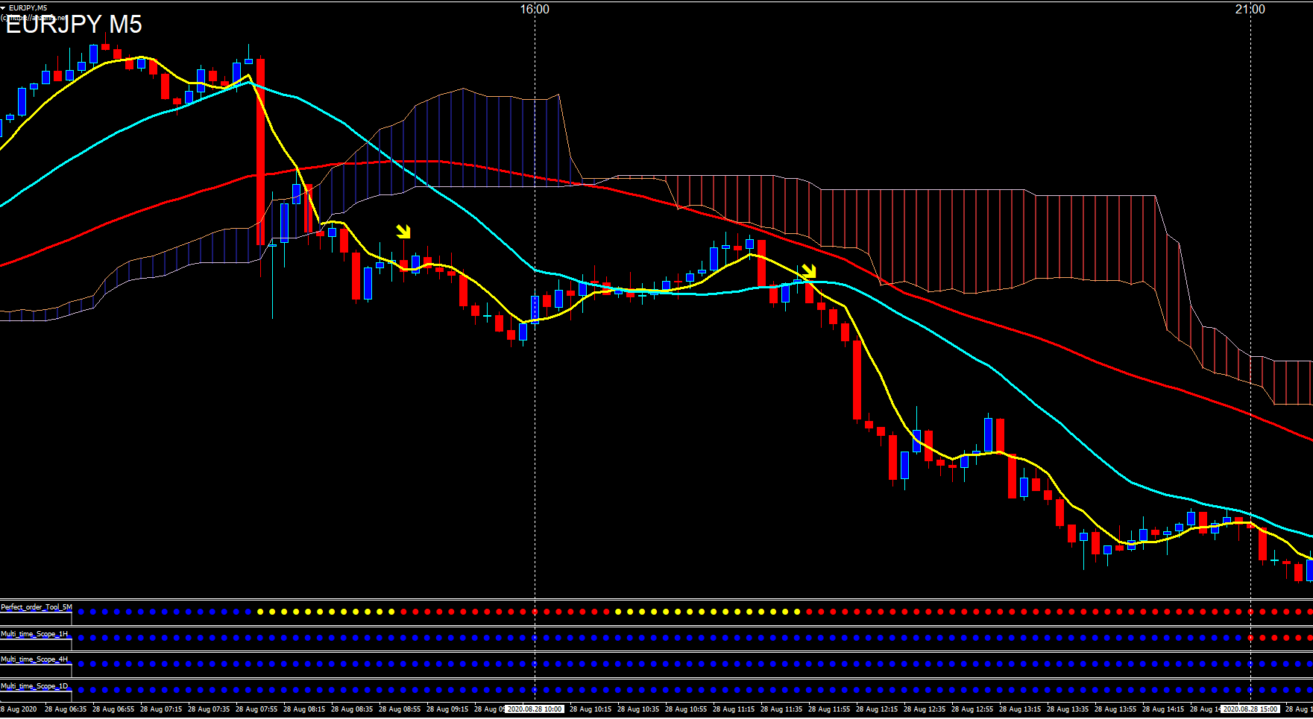Click the 28 Aug 12:35 time label
The width and height of the screenshot is (1313, 719).
pyautogui.click(x=925, y=709)
